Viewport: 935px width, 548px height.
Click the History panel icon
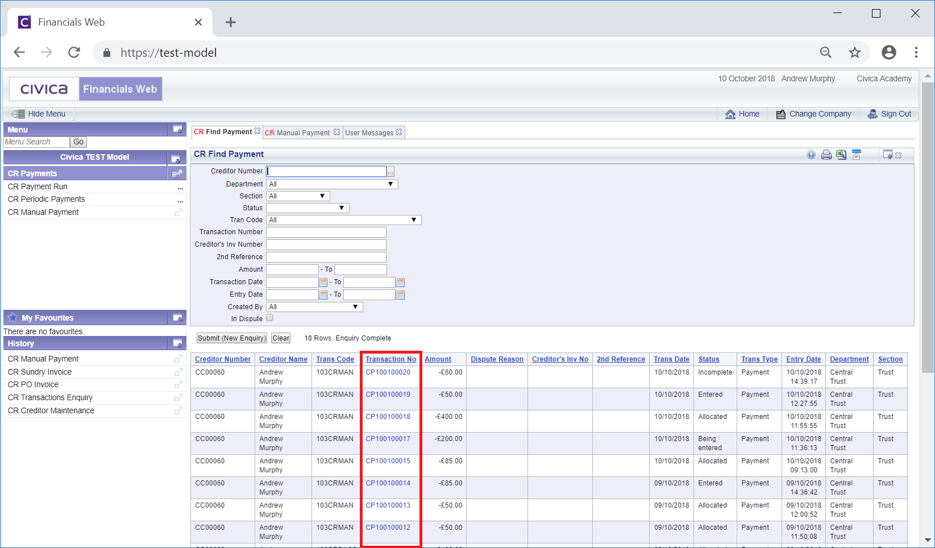(177, 343)
